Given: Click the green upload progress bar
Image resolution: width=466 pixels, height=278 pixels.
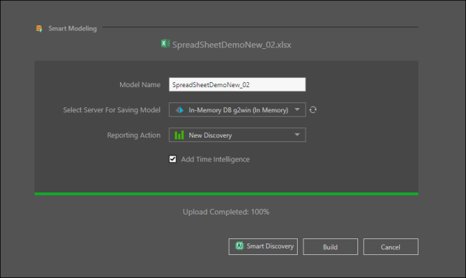Looking at the screenshot, I should point(226,194).
